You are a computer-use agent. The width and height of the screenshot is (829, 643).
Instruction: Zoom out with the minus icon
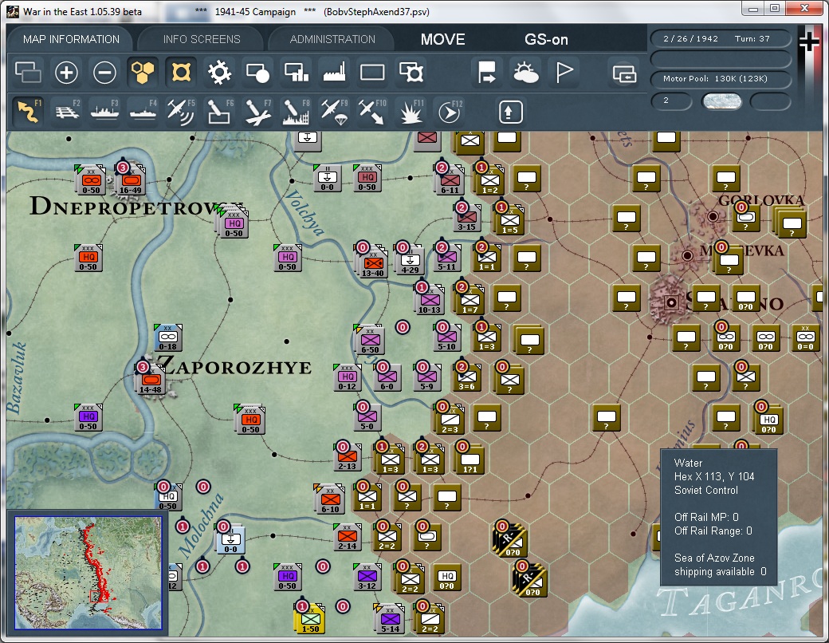[x=104, y=73]
